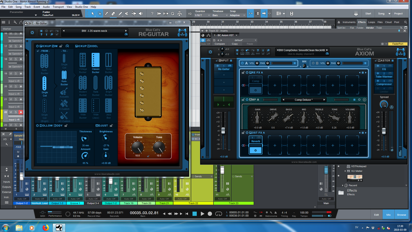Toggle Pickup Sim section power
This screenshot has height=232, width=412.
[x=38, y=46]
